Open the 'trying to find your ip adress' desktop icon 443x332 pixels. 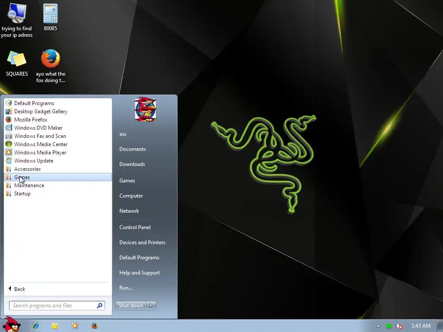[17, 20]
